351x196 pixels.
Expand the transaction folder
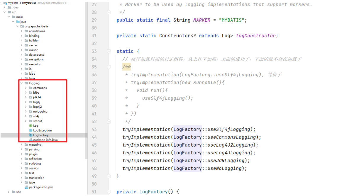click(22, 178)
